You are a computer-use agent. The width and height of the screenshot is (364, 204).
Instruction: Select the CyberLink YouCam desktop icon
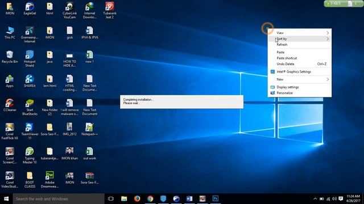[x=69, y=10]
